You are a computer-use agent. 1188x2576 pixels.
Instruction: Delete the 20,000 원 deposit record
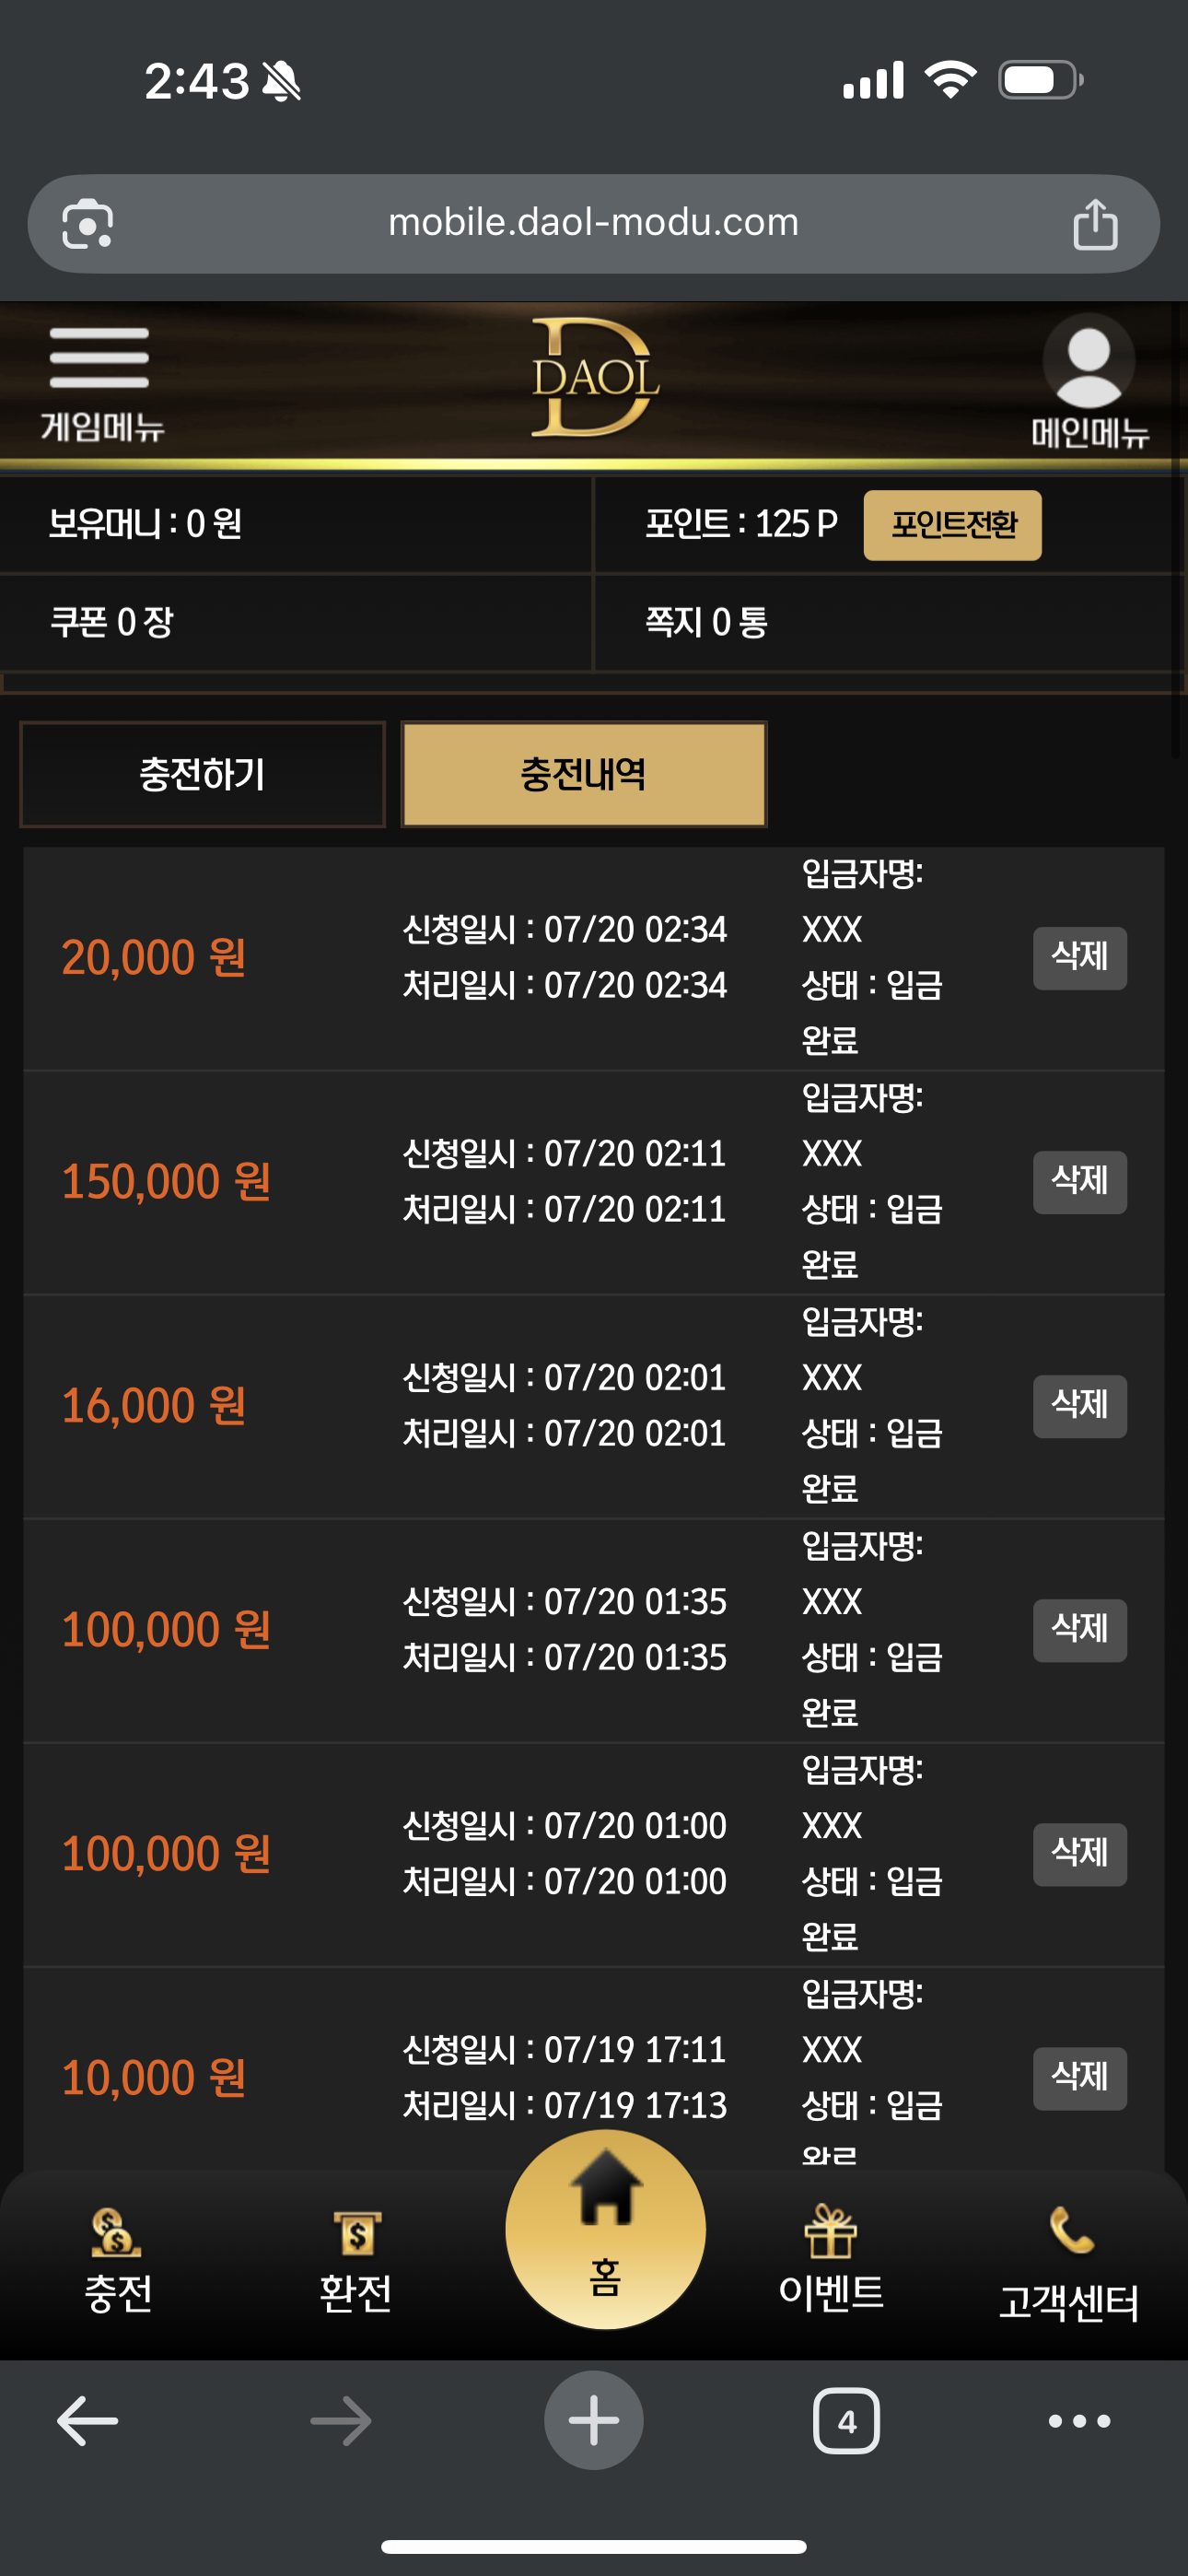[1080, 958]
